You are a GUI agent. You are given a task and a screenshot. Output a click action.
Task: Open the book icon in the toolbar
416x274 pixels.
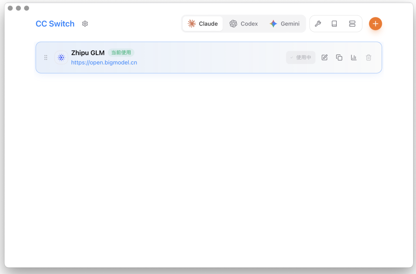click(334, 24)
